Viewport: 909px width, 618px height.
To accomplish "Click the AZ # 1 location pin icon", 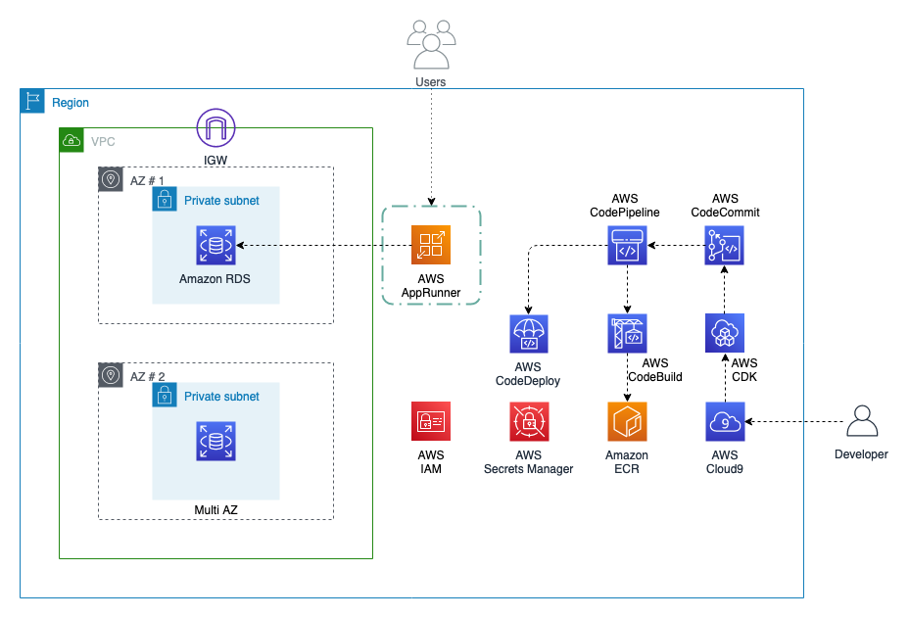I will [x=110, y=179].
